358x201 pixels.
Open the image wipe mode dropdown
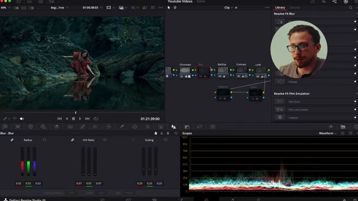(x=123, y=8)
